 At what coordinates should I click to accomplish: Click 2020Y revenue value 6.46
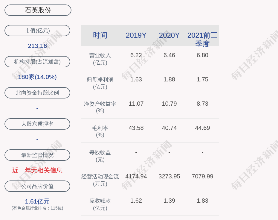(169, 55)
